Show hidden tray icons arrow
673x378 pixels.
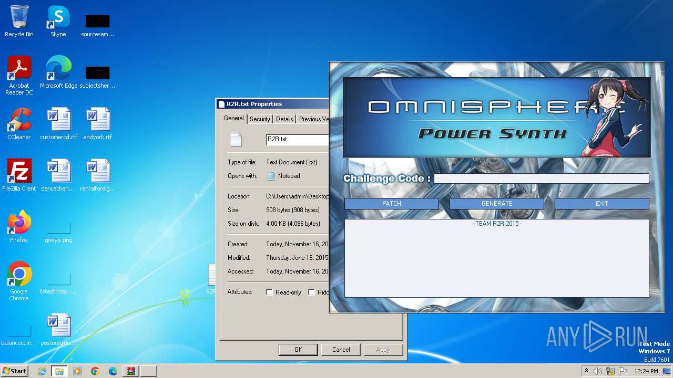586,371
